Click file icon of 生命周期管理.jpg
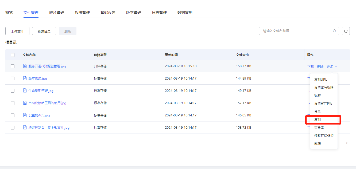356x169 pixels. (x=25, y=91)
